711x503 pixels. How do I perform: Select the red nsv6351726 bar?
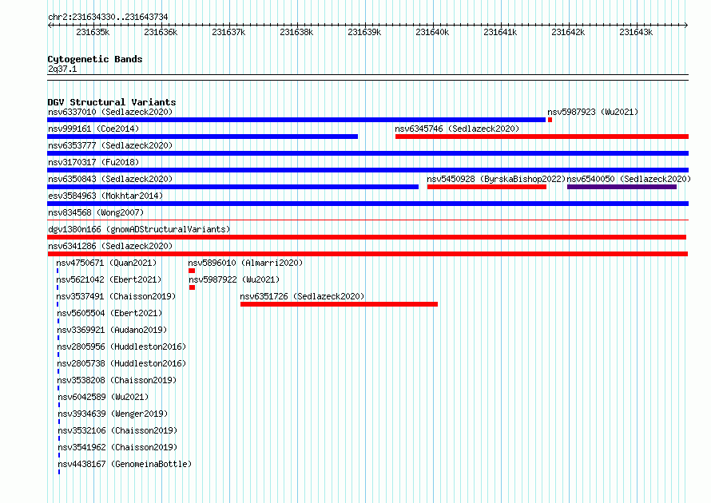pyautogui.click(x=340, y=304)
